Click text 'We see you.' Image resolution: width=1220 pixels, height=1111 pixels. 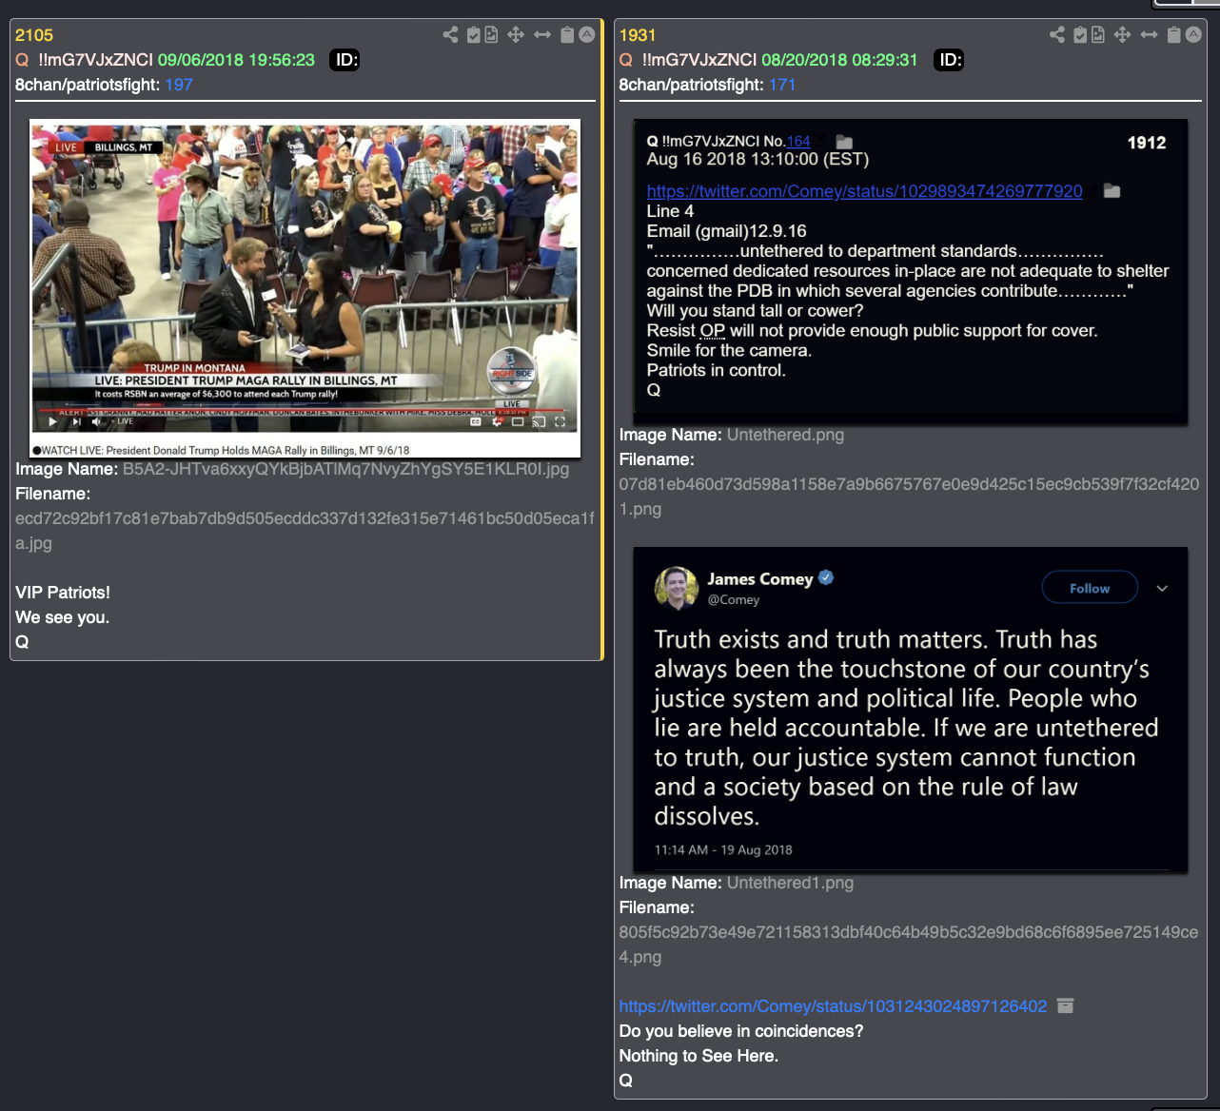pos(63,617)
